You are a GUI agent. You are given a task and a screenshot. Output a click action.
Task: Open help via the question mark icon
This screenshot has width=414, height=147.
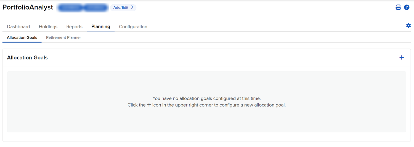pos(407,7)
